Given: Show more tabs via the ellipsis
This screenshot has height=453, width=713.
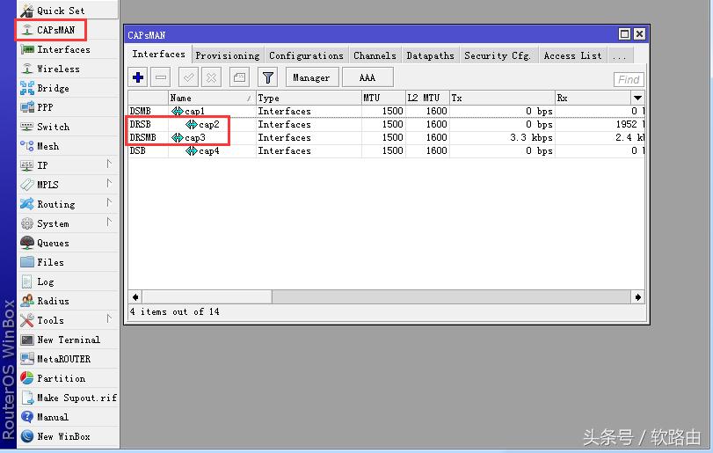Looking at the screenshot, I should point(620,55).
